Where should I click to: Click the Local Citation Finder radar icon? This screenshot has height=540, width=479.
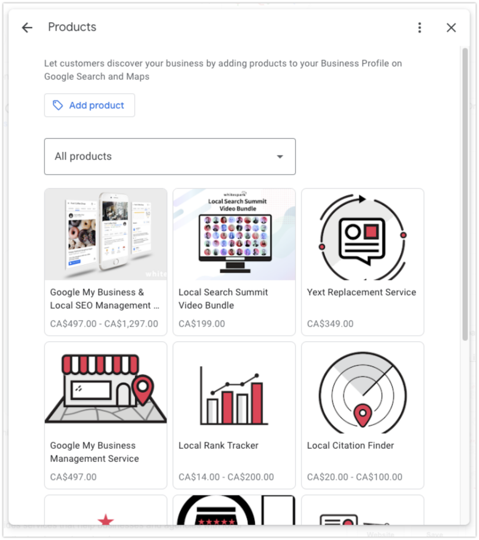click(362, 392)
